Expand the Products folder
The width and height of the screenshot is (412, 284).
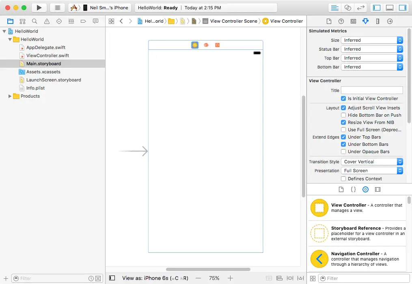(x=10, y=96)
